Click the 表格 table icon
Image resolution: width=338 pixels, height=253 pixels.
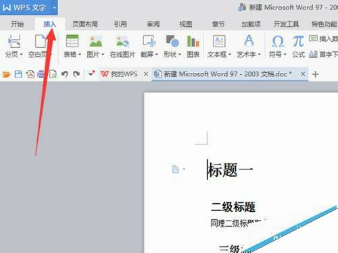point(72,41)
